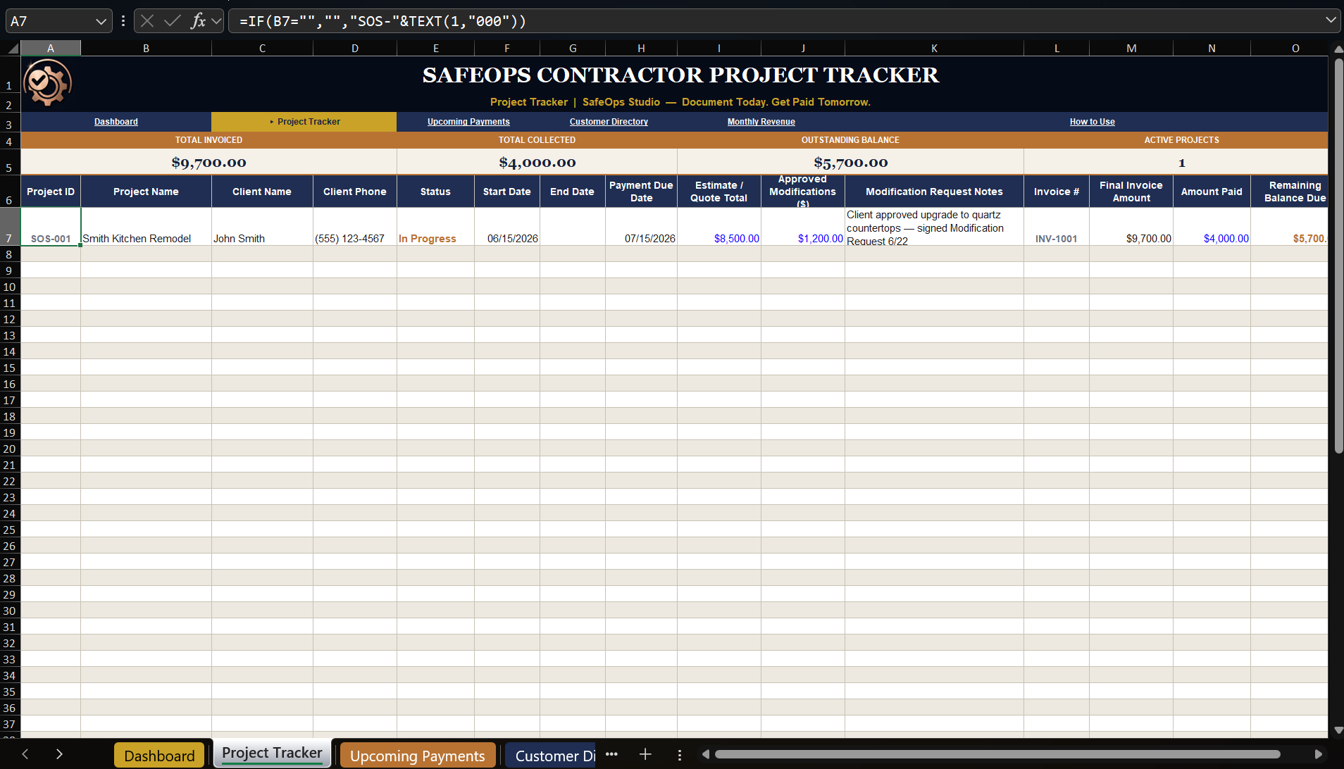
Task: Click the Total Invoiced $9,700.00 summary value
Action: click(209, 162)
